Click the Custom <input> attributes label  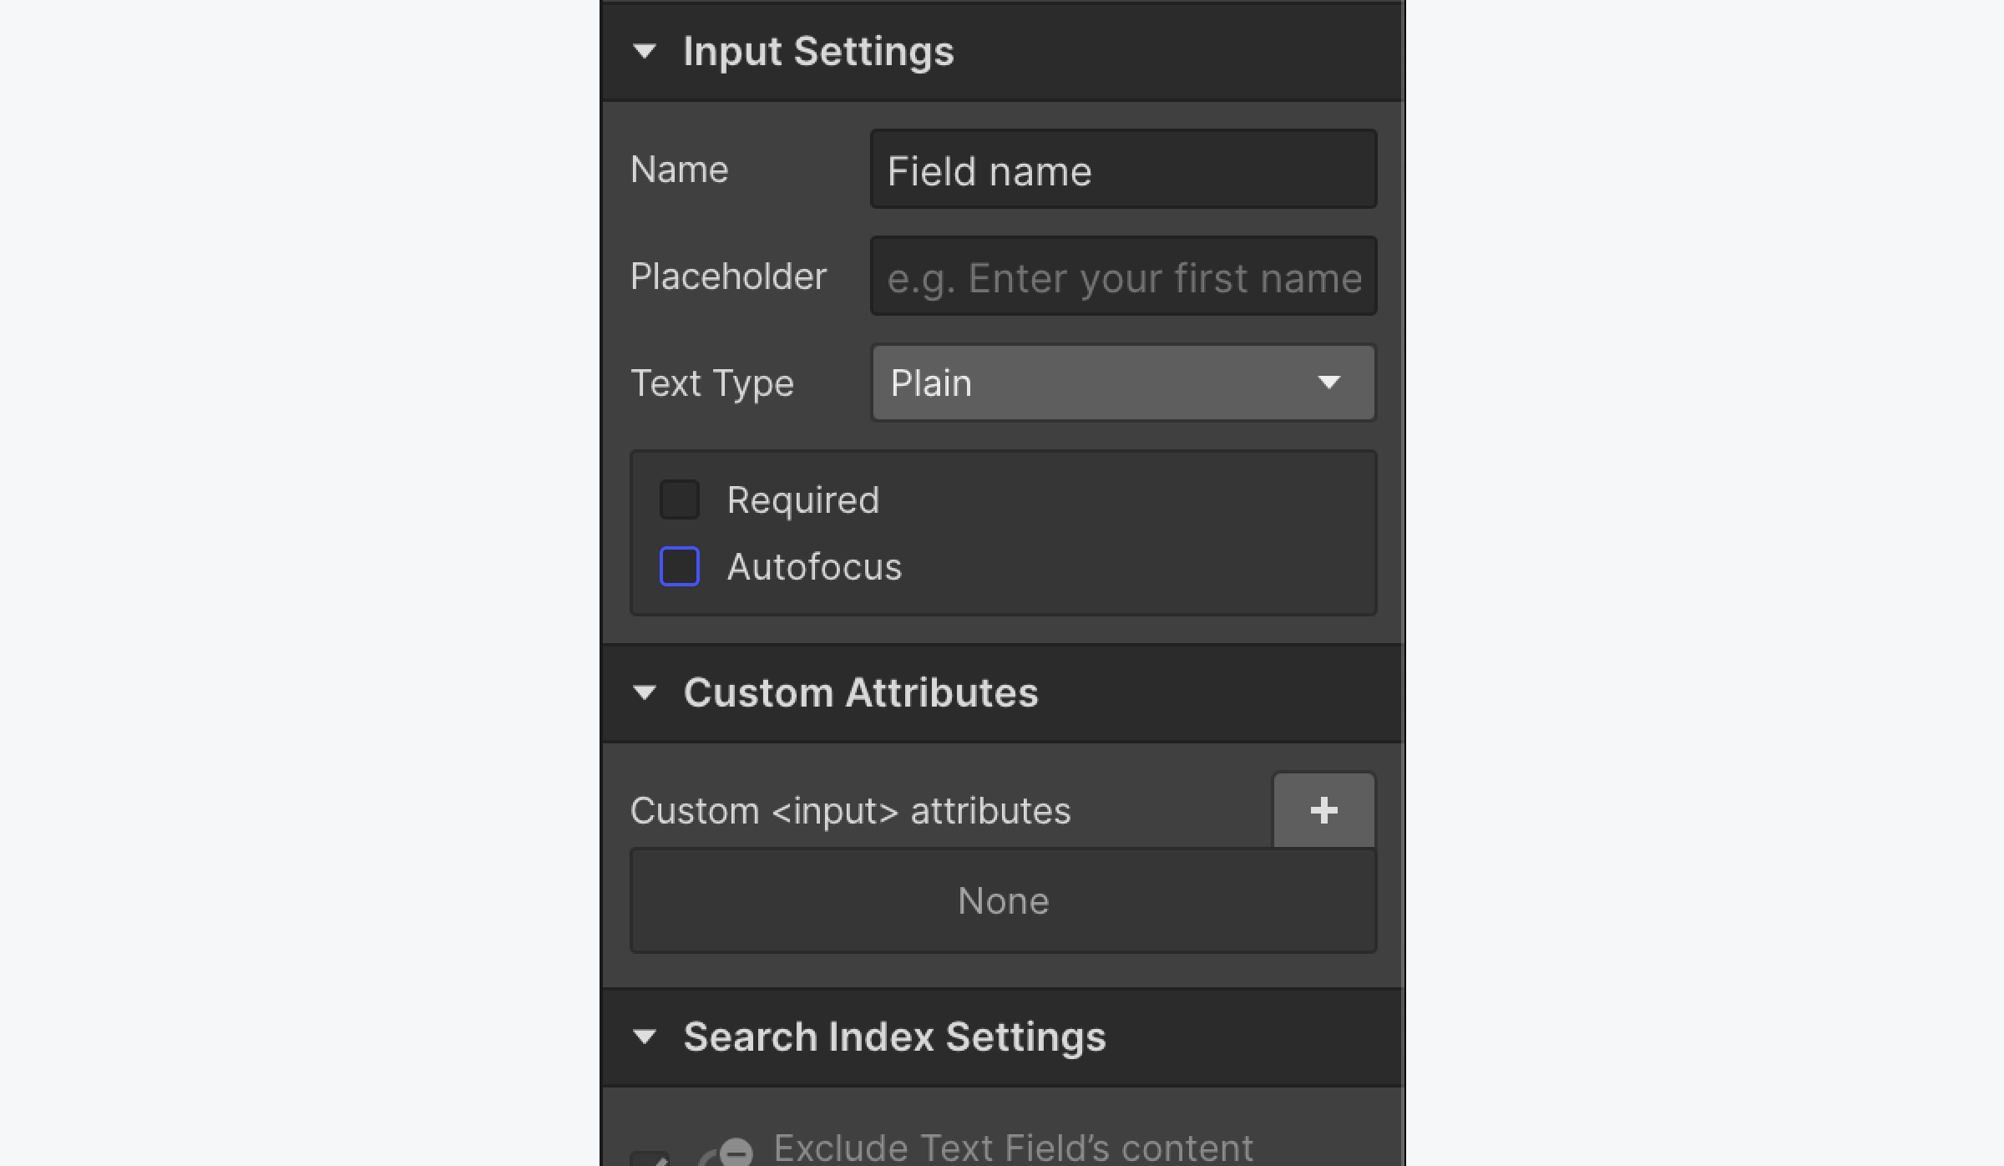pyautogui.click(x=850, y=811)
